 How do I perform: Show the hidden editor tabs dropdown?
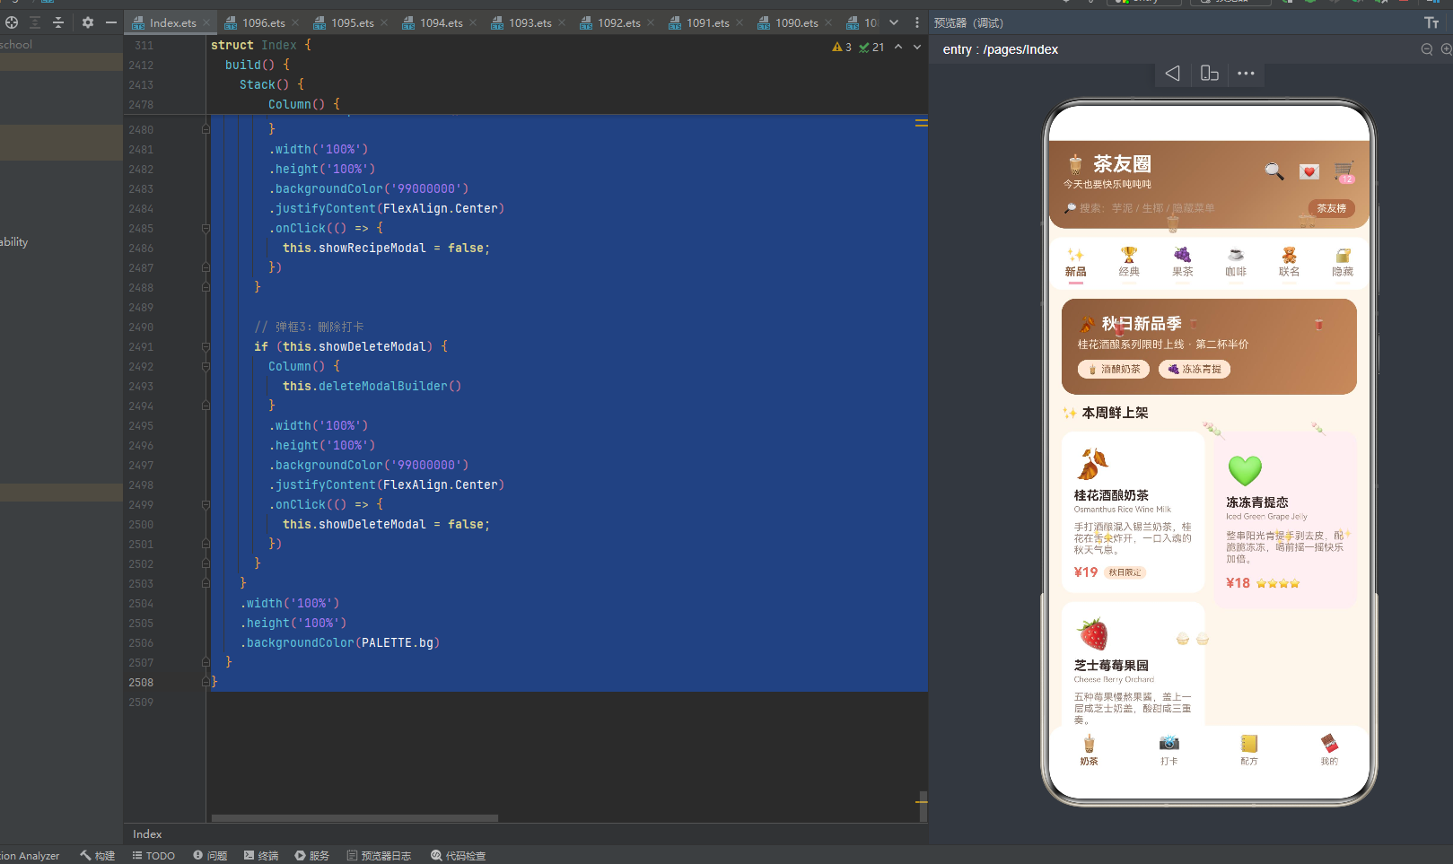pos(894,22)
